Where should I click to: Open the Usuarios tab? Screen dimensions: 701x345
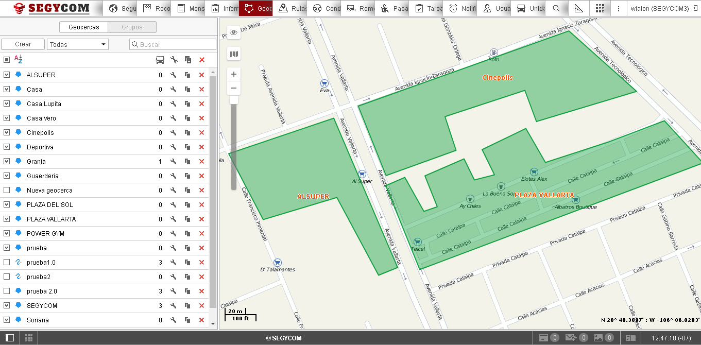pyautogui.click(x=494, y=8)
